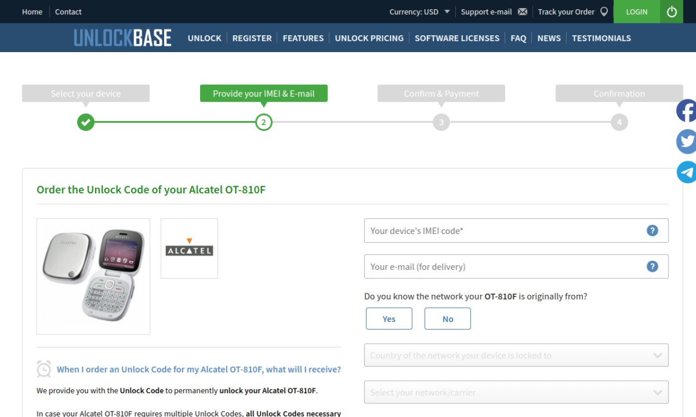Open the REGISTER menu item

point(252,38)
